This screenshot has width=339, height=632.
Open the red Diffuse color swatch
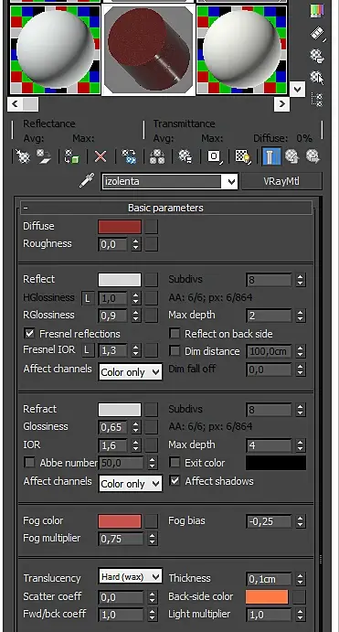point(120,227)
